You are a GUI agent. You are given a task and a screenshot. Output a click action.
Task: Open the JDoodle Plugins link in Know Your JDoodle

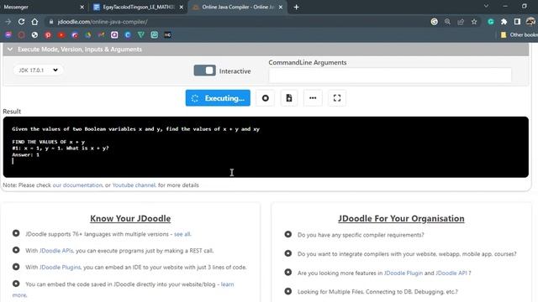click(x=60, y=267)
